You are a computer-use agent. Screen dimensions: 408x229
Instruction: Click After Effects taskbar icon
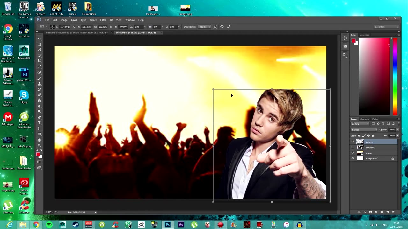(x=181, y=225)
